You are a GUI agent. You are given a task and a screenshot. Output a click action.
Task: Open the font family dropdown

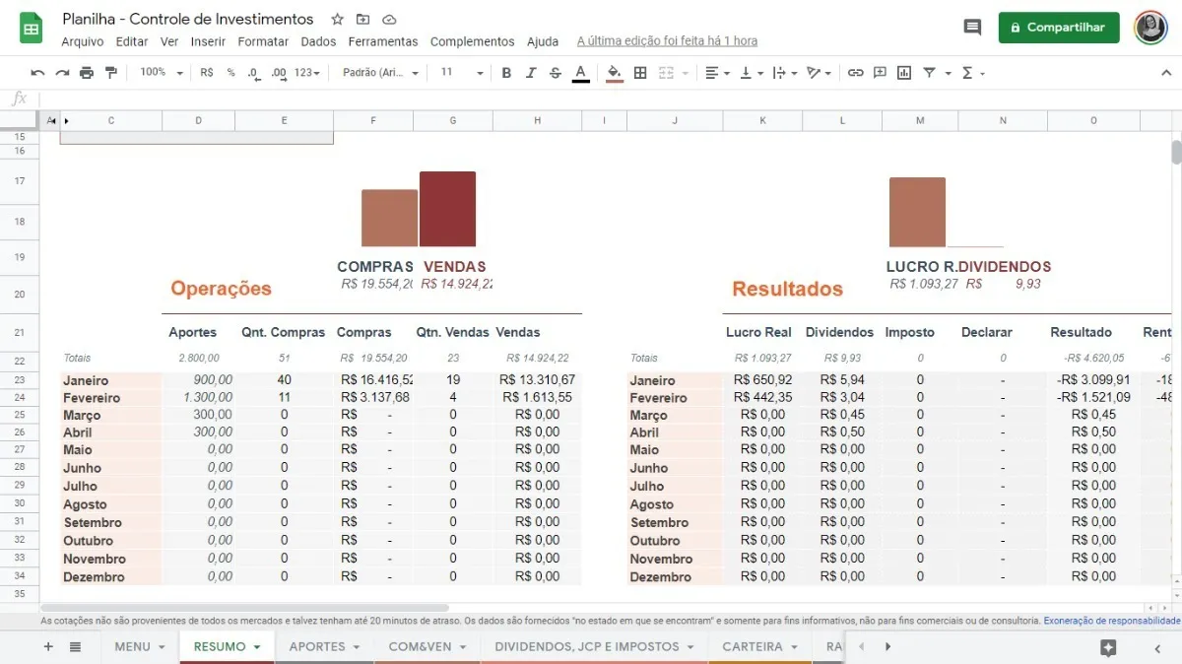coord(380,73)
